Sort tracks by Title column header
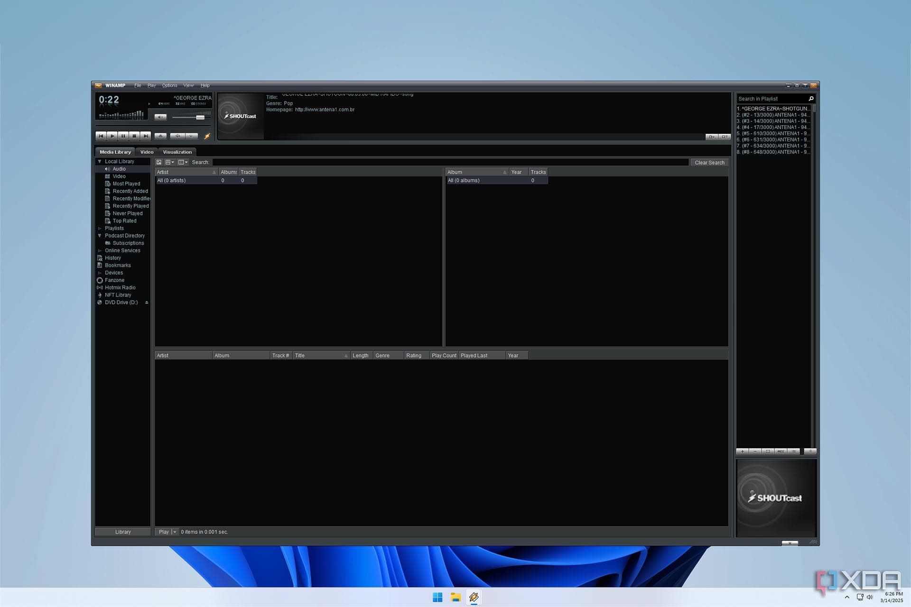Image resolution: width=911 pixels, height=607 pixels. point(321,356)
